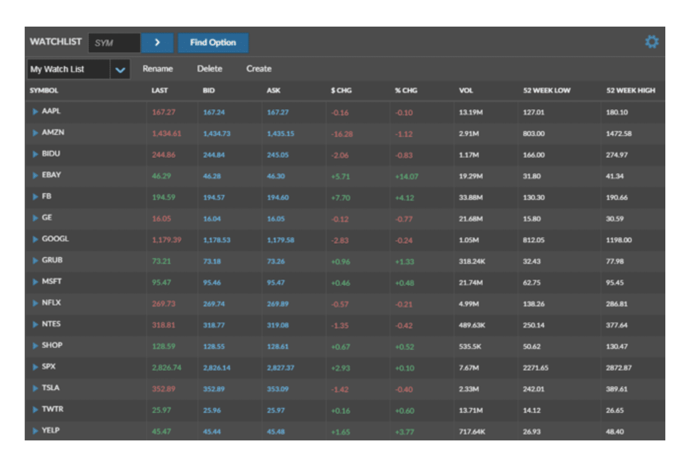Expand the YELP row
The height and width of the screenshot is (468, 690).
[x=35, y=431]
